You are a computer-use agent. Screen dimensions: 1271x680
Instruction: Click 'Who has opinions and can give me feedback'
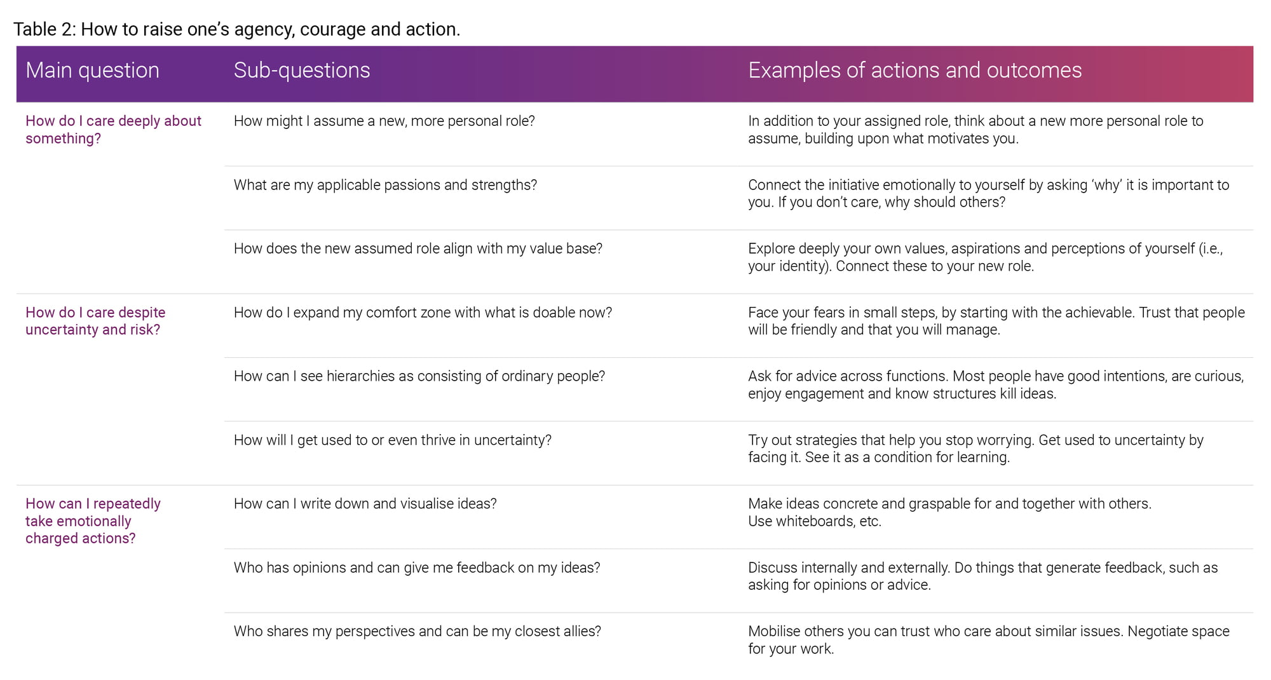click(417, 568)
